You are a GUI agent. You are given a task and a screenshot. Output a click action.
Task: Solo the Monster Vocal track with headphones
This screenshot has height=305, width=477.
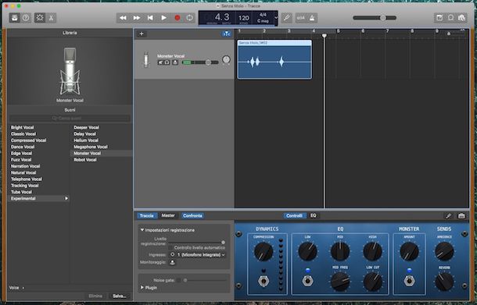tap(167, 62)
